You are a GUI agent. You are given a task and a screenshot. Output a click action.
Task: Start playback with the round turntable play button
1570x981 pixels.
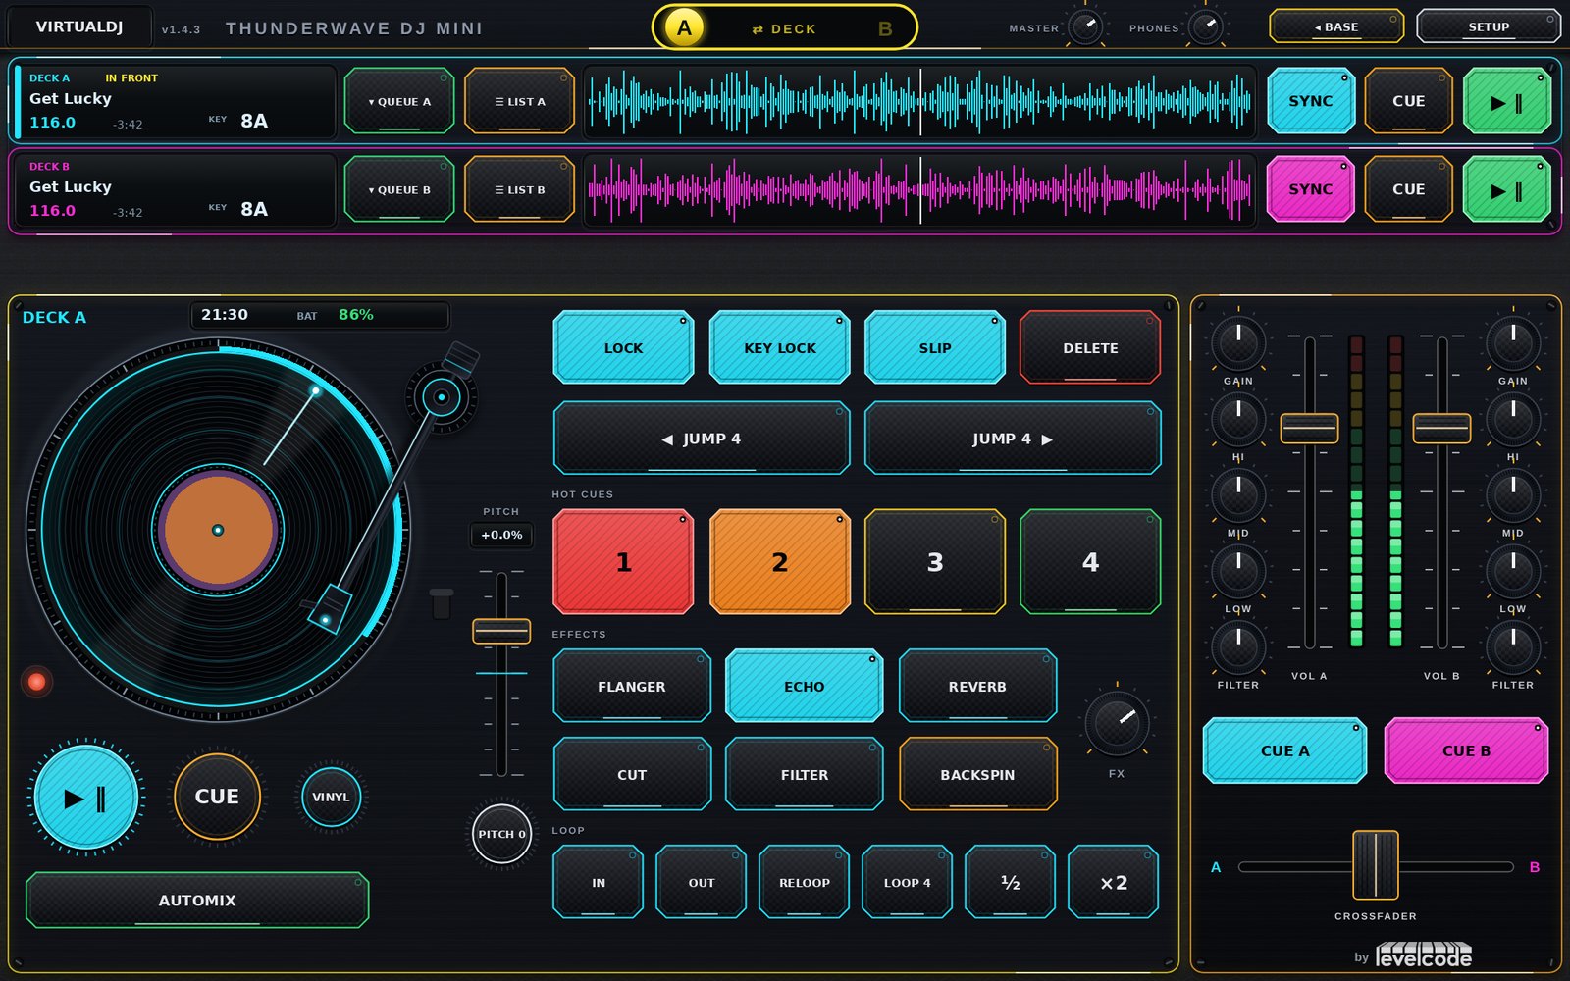(x=86, y=798)
